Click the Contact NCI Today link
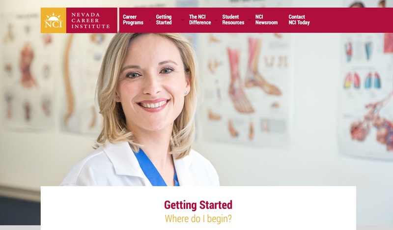Viewport: 393px width, 230px height. coord(299,20)
